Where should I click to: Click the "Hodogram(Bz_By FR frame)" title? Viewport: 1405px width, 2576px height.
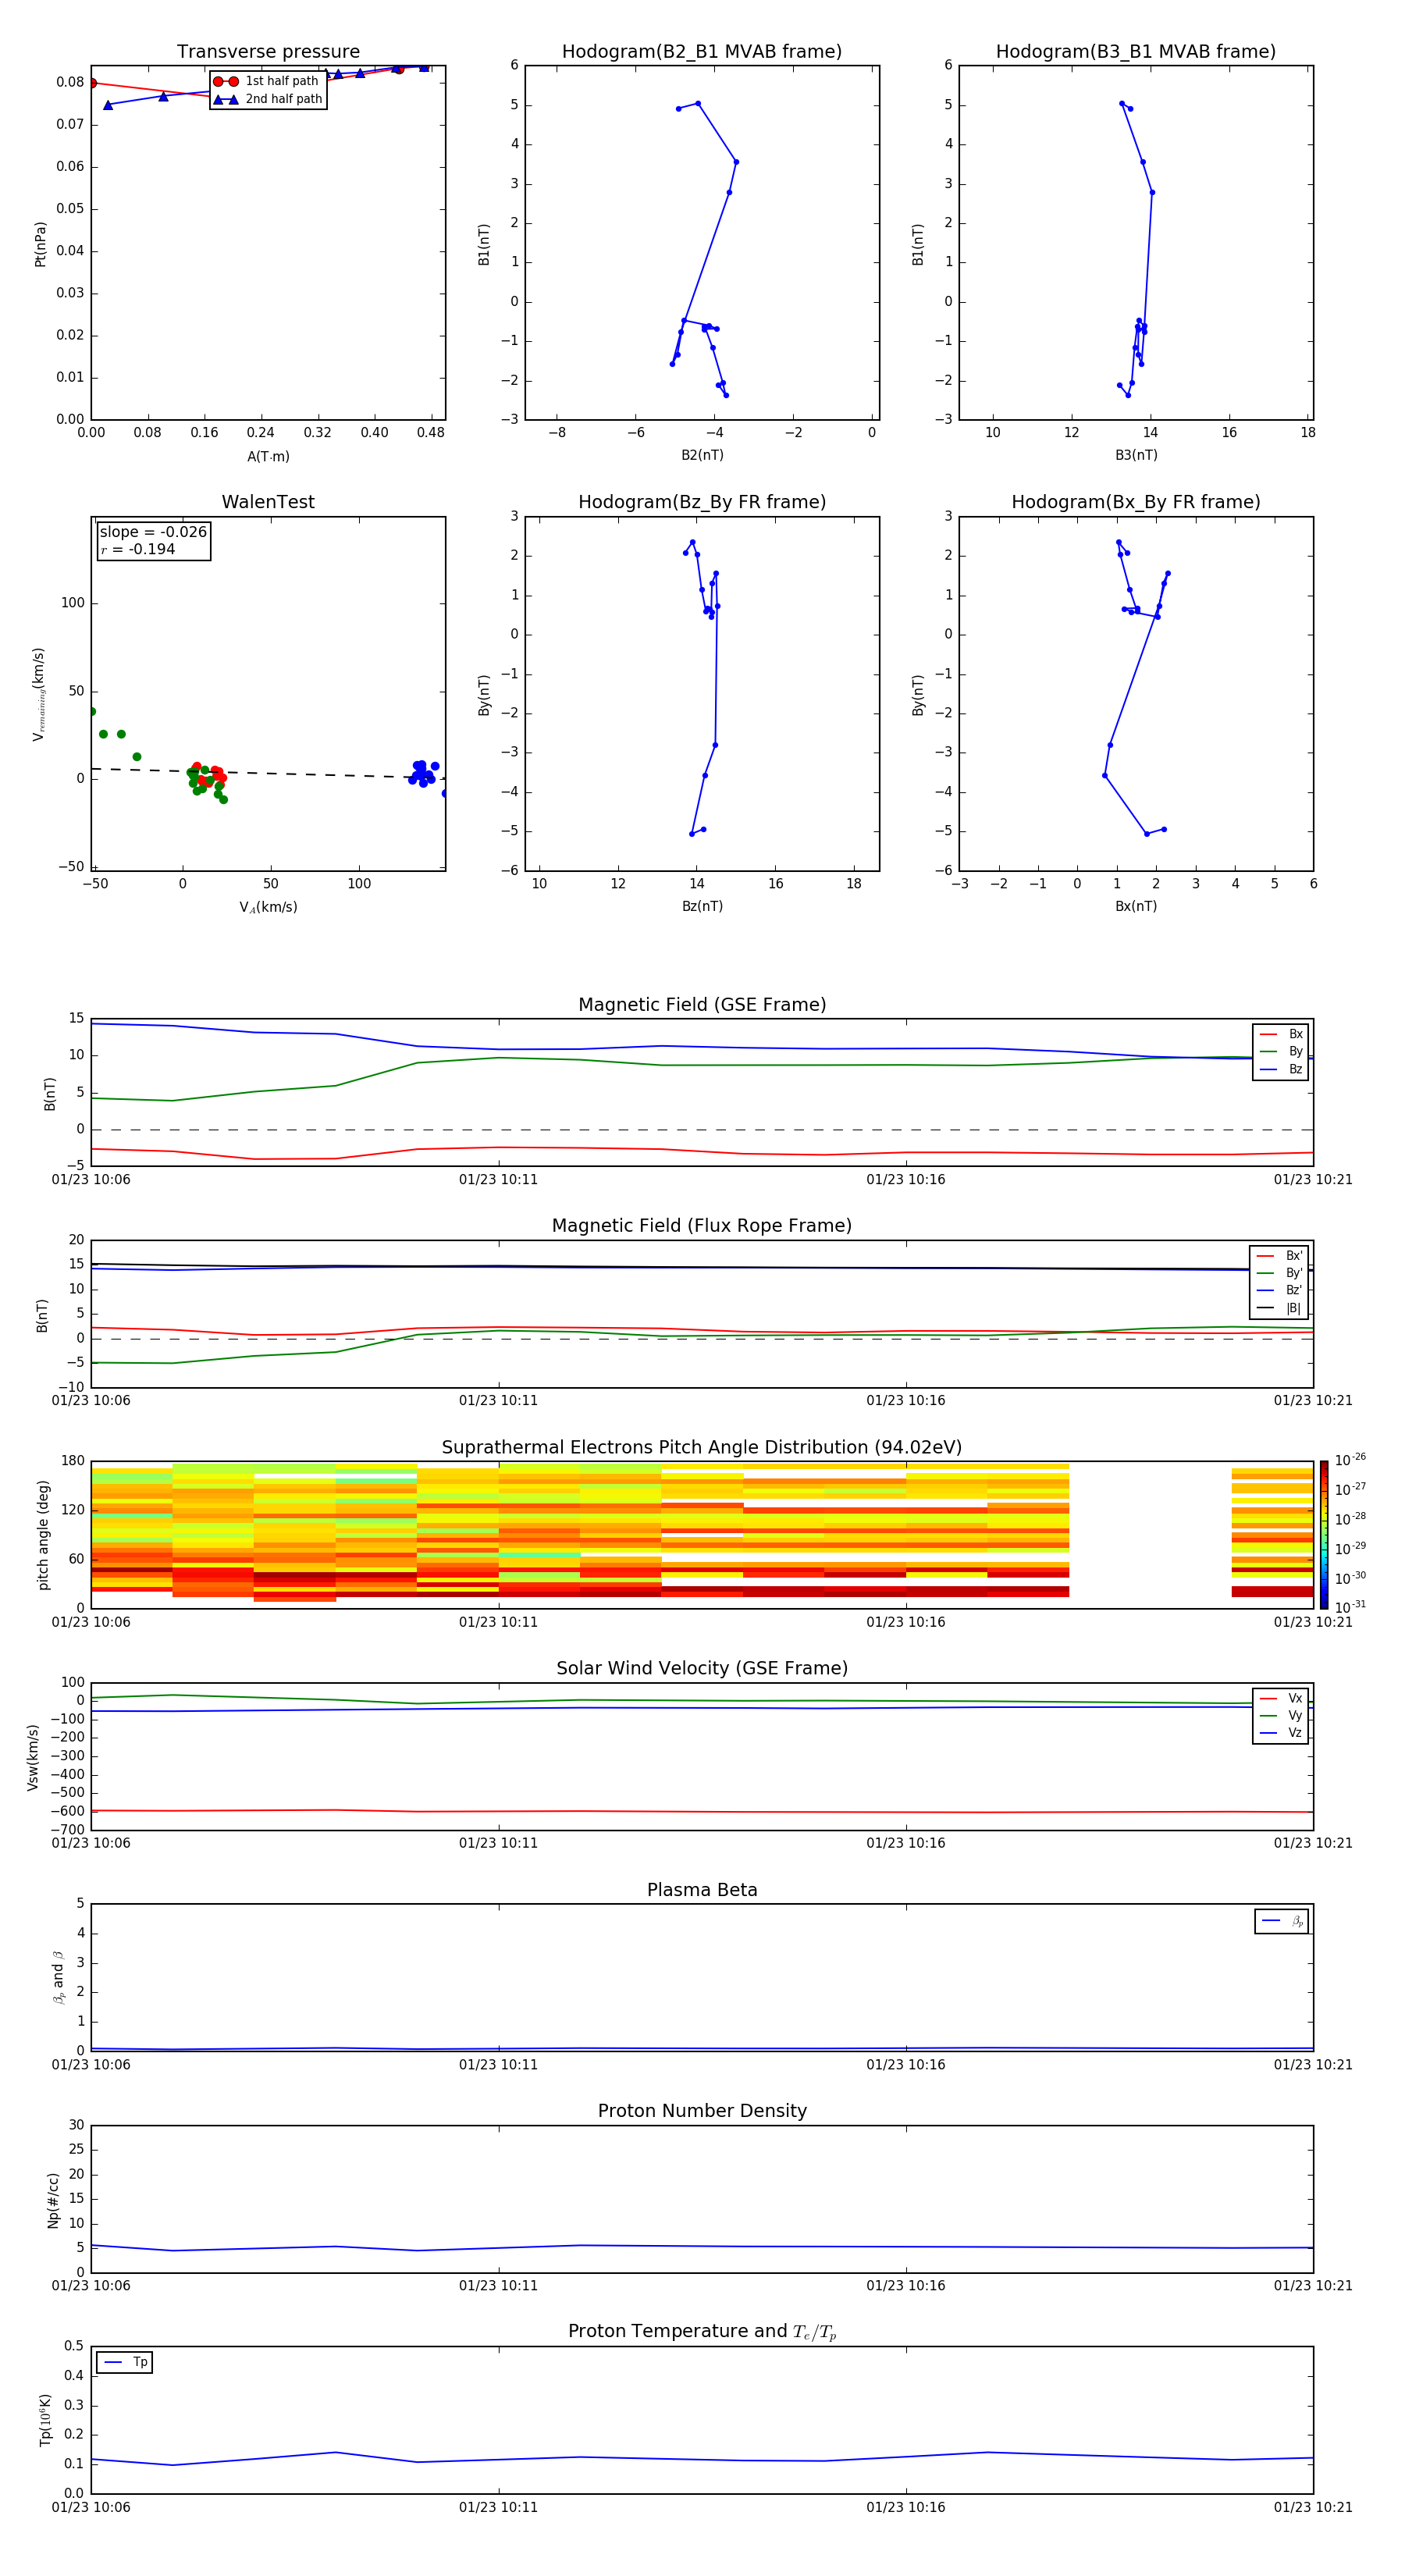(x=702, y=502)
